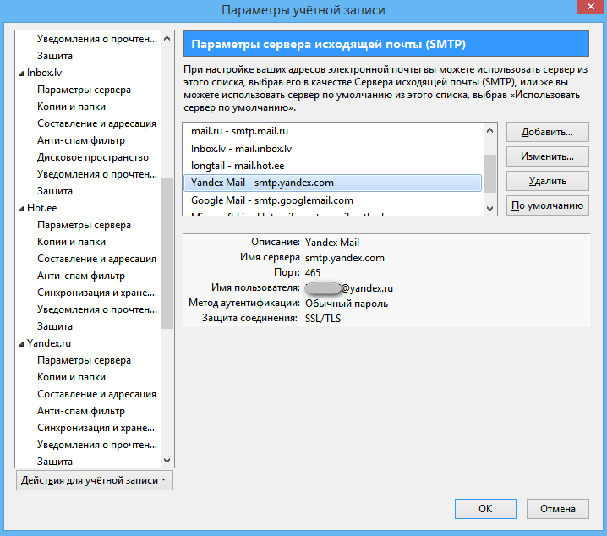
Task: Close the account settings window
Action: tap(591, 7)
